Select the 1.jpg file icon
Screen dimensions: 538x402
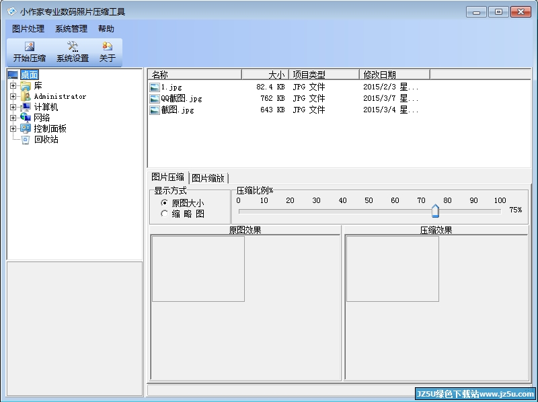click(155, 87)
